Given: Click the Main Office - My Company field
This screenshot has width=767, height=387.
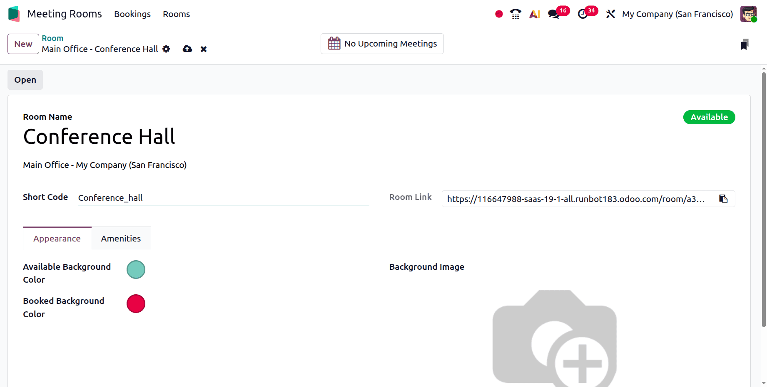Looking at the screenshot, I should 105,165.
